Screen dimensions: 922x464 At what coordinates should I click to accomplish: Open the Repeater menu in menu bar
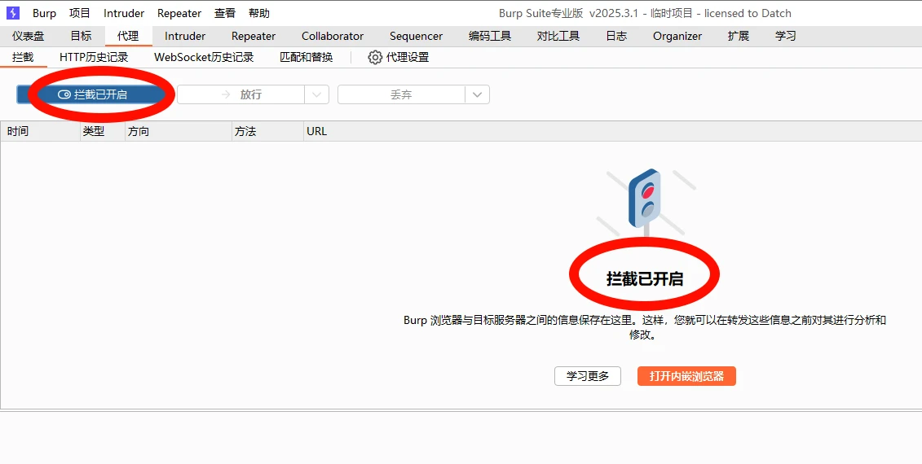(x=179, y=14)
